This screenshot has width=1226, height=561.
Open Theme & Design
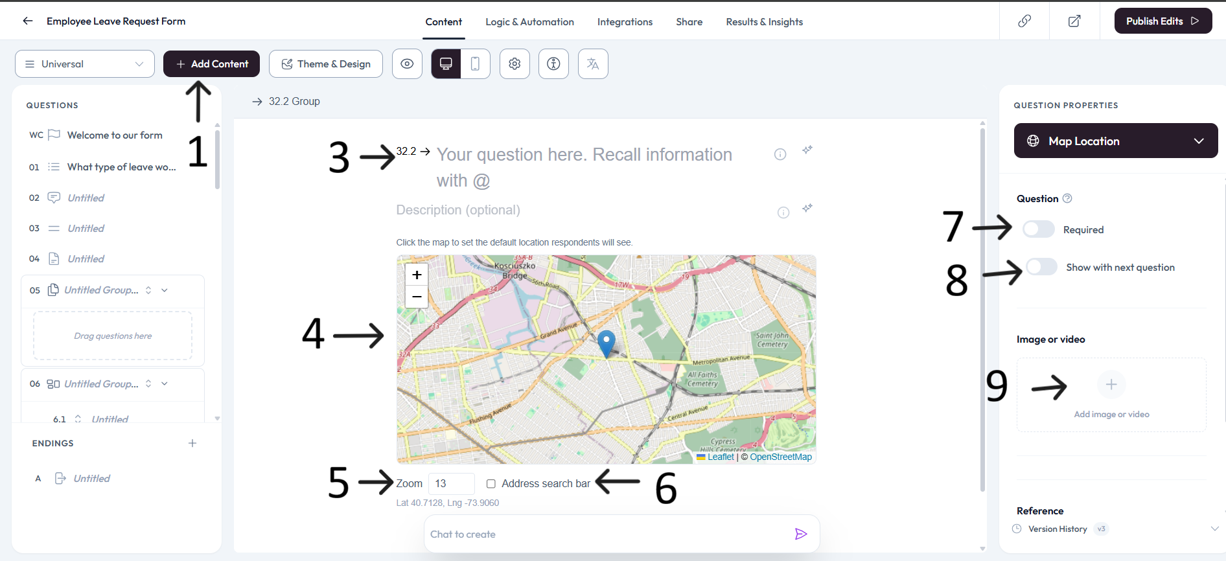(326, 63)
